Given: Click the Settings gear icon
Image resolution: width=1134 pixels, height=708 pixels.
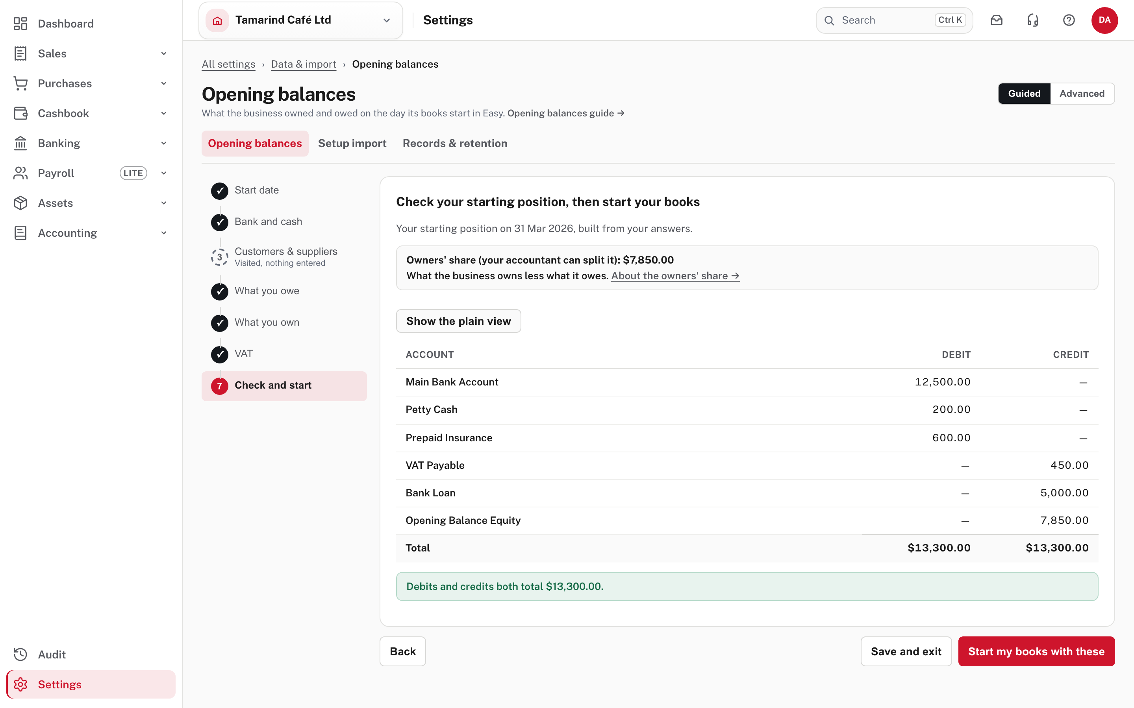Looking at the screenshot, I should pos(20,684).
